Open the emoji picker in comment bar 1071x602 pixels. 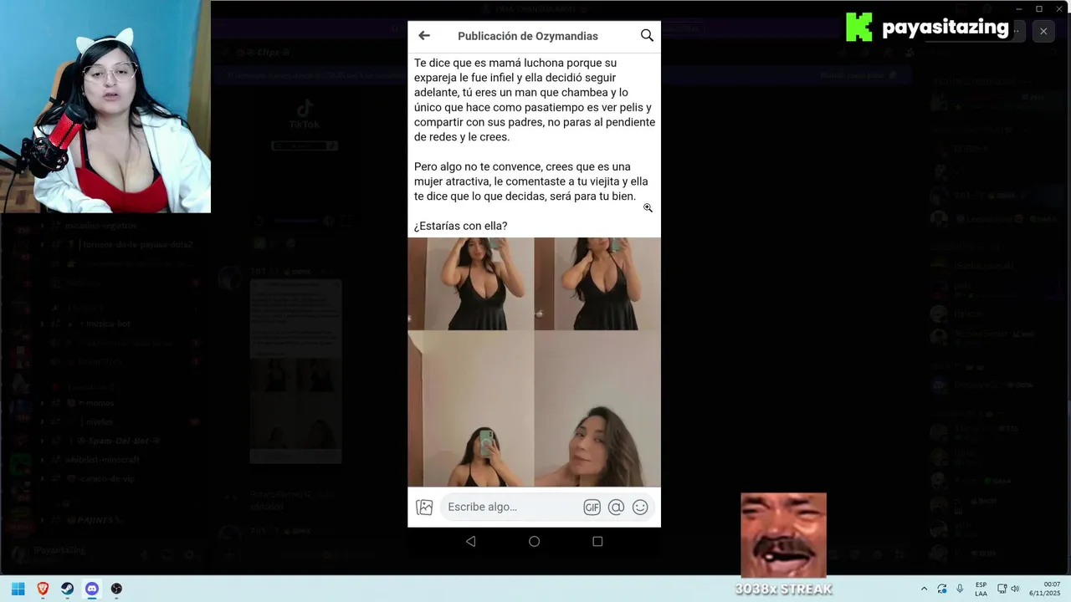pos(640,507)
